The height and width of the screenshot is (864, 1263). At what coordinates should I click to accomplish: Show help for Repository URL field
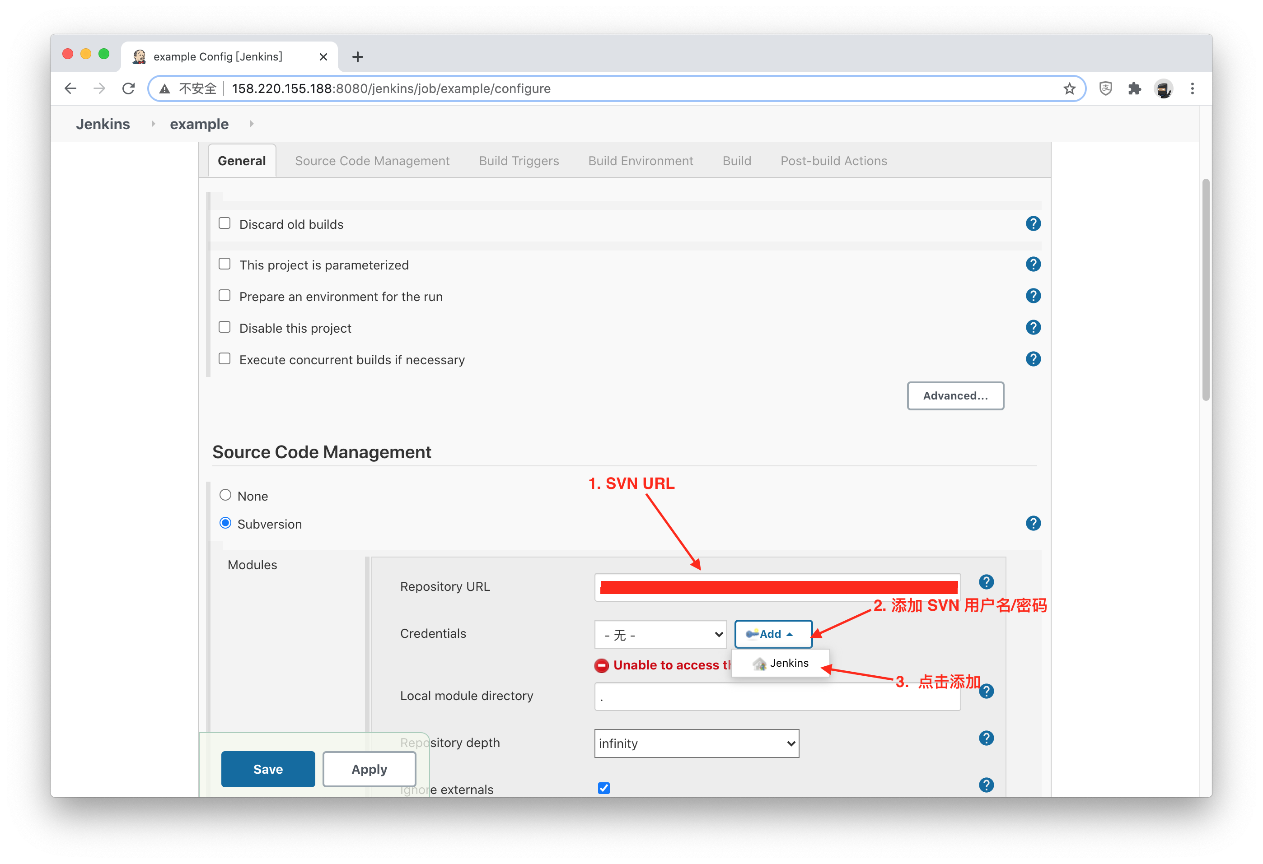[x=986, y=582]
